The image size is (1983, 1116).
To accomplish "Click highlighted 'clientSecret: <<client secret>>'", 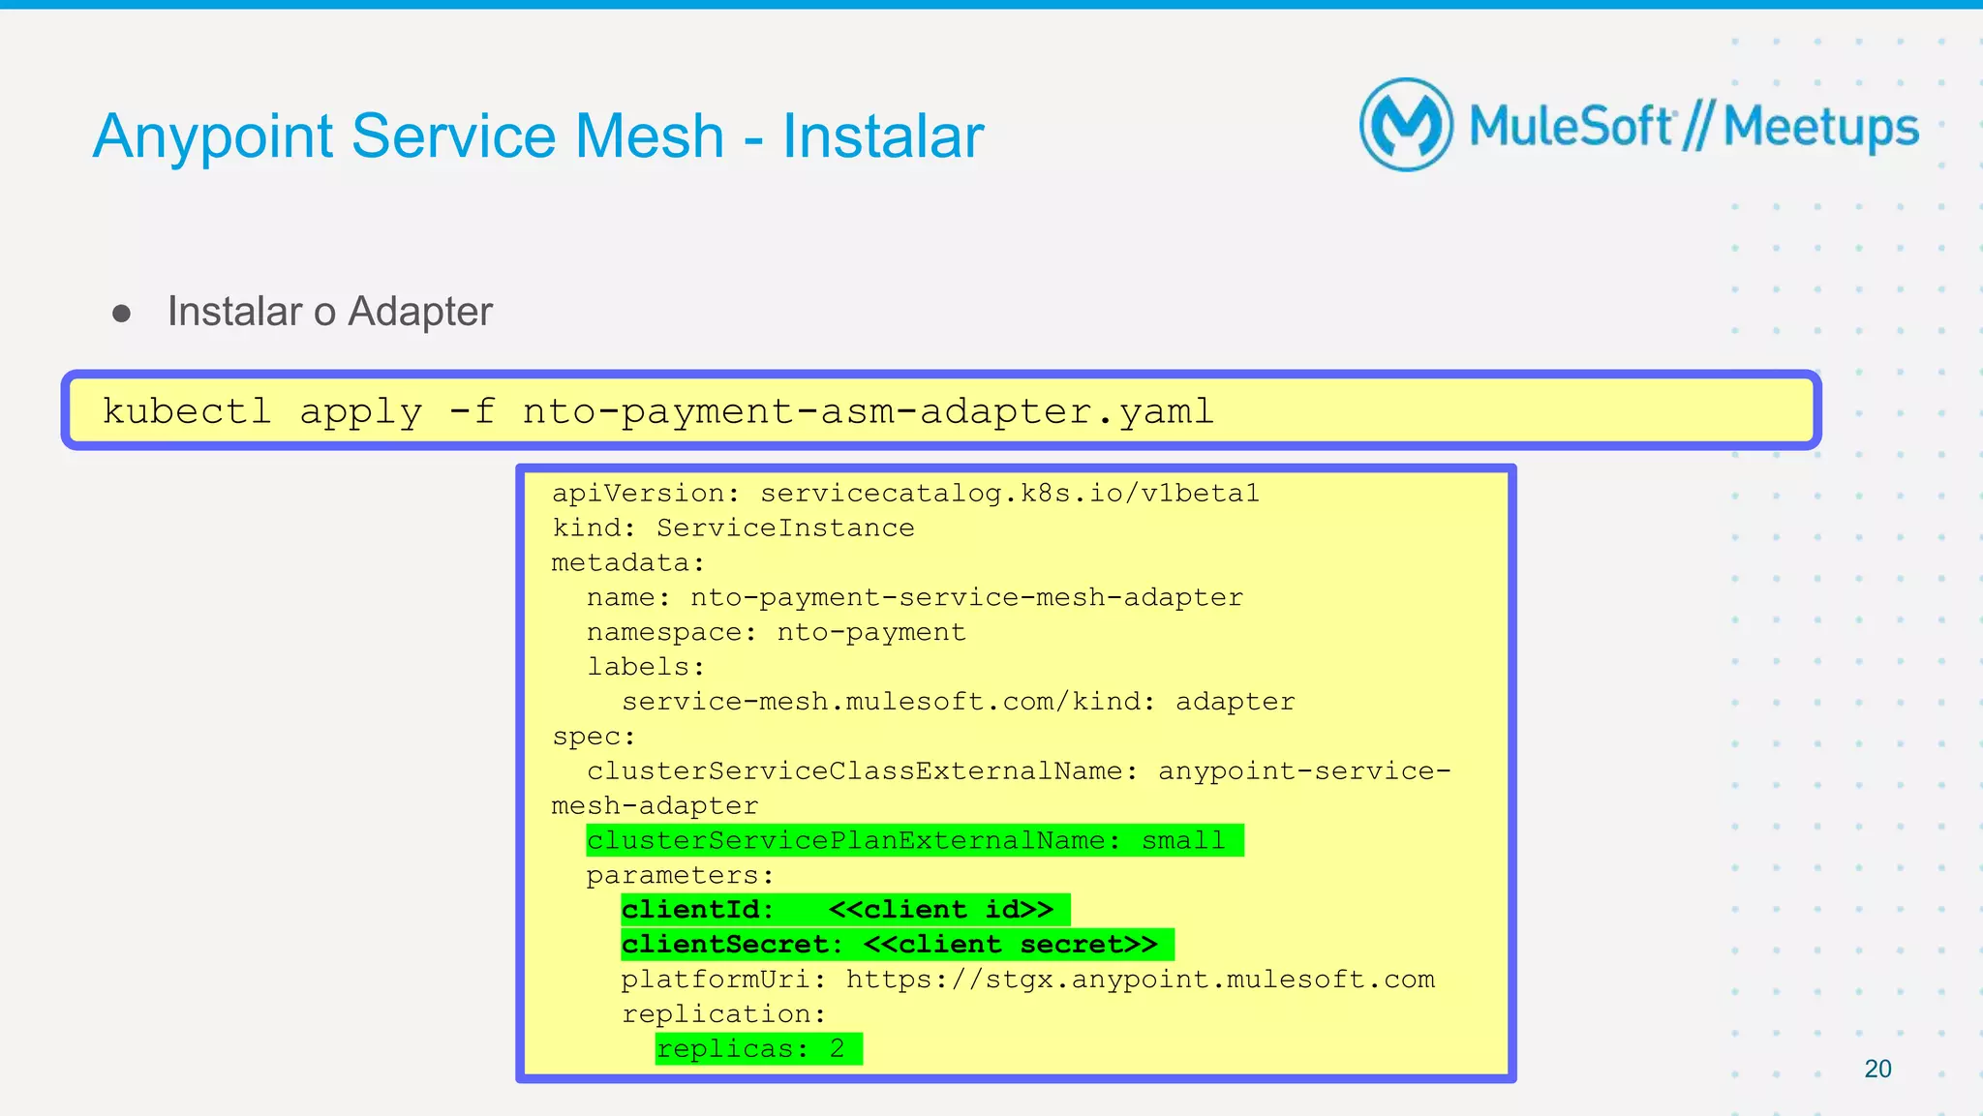I will [898, 945].
